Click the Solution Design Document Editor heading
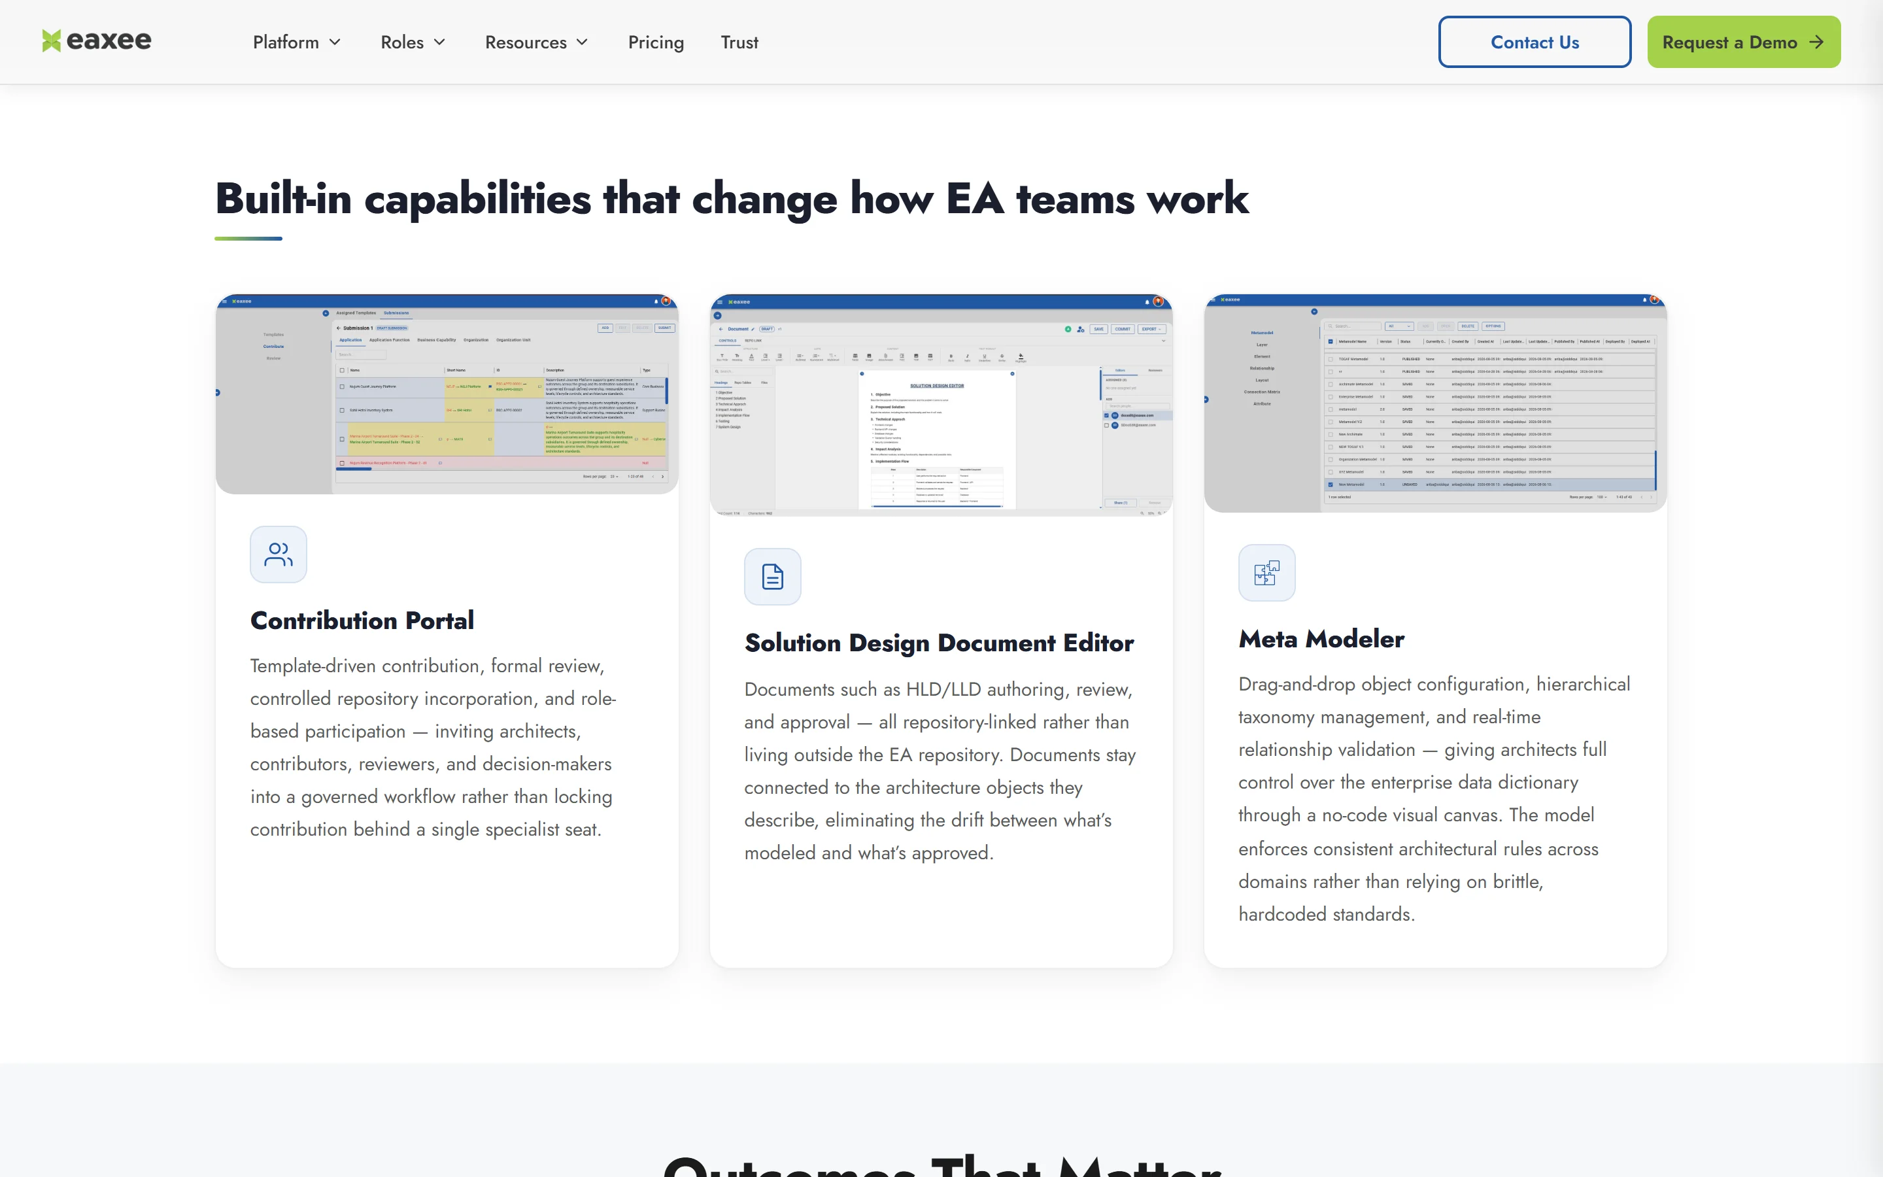 click(x=939, y=643)
